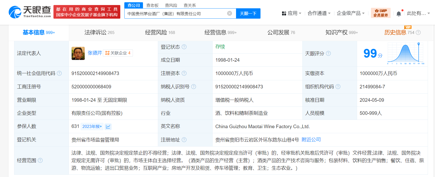Screen dimensions: 435x177
Task: Click help icon next to 纳税人识别号
Action: click(x=194, y=87)
